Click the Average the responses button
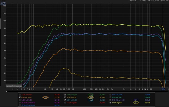 pyautogui.click(x=14, y=86)
